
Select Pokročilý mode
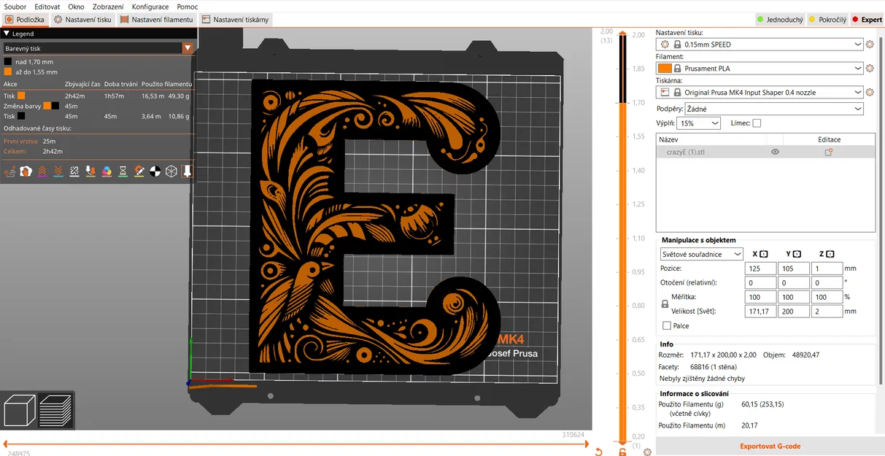tap(827, 20)
